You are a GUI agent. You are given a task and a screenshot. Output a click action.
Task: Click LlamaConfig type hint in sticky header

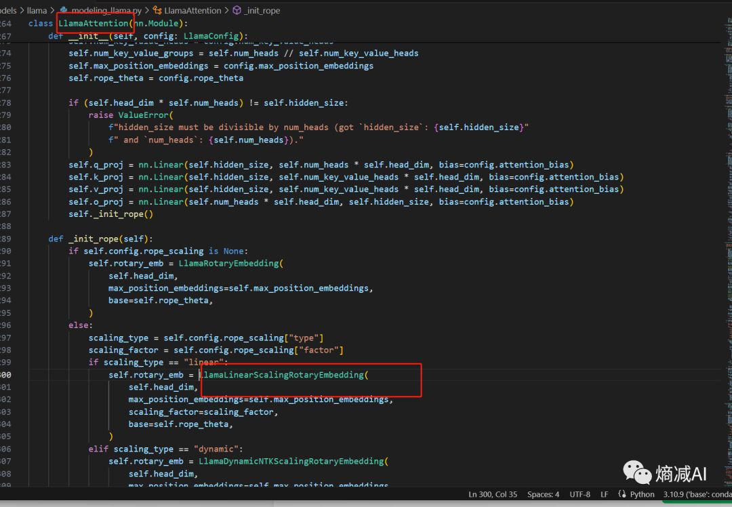click(211, 36)
